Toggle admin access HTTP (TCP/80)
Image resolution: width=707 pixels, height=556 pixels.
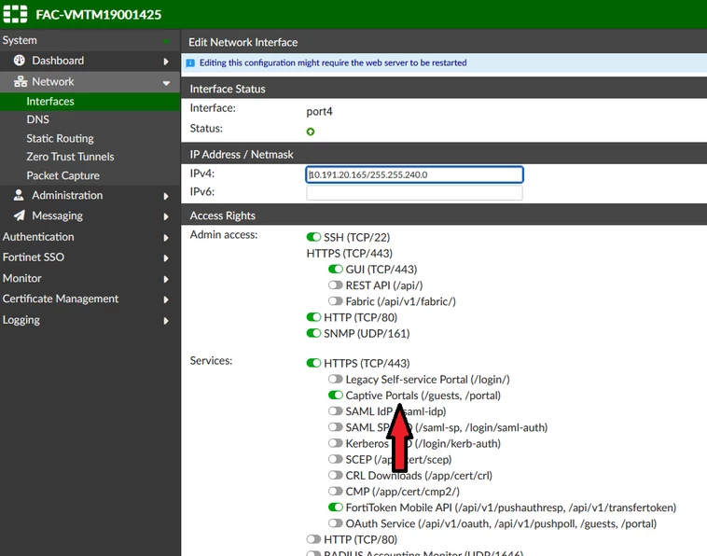313,317
